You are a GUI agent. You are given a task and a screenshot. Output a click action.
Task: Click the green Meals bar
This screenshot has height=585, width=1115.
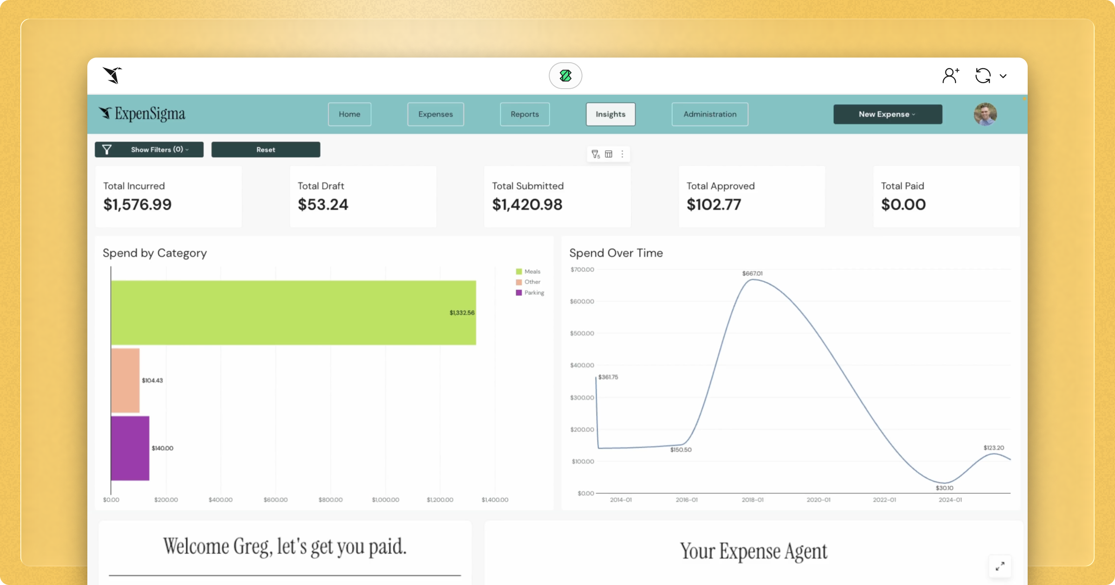tap(294, 312)
